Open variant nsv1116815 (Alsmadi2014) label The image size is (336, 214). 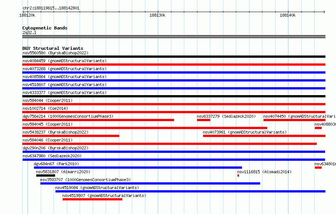click(x=264, y=172)
